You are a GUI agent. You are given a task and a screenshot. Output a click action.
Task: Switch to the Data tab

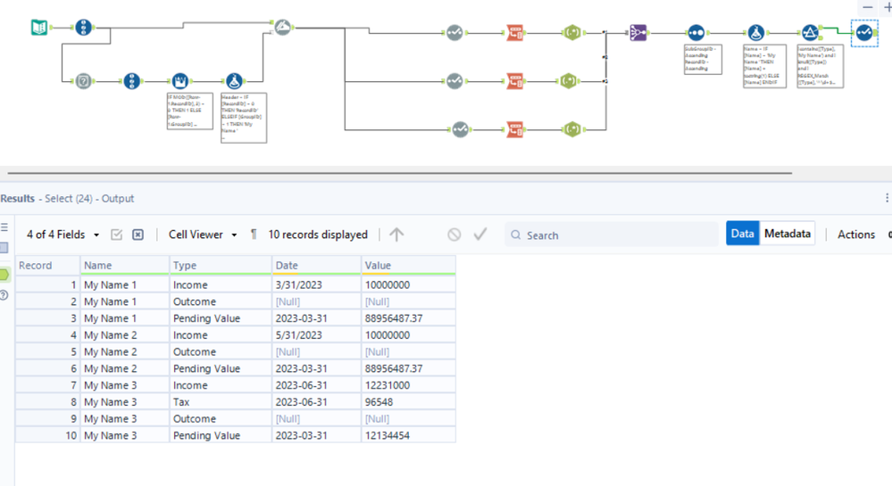tap(742, 234)
